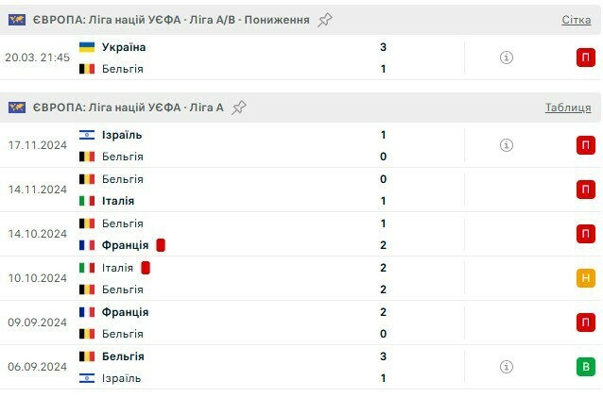The height and width of the screenshot is (397, 603).
Task: Open the Сітка bracket link
Action: coord(576,20)
